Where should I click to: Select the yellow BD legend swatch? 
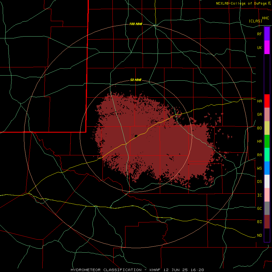pyautogui.click(x=267, y=128)
